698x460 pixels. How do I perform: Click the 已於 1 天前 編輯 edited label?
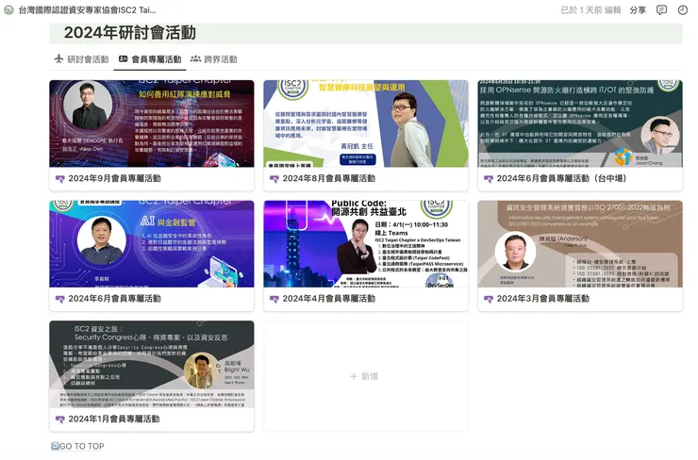[590, 9]
